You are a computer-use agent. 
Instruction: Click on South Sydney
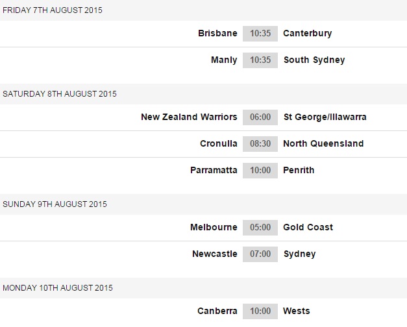[x=314, y=60]
